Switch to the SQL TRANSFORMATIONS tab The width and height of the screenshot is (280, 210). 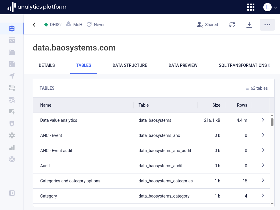244,65
